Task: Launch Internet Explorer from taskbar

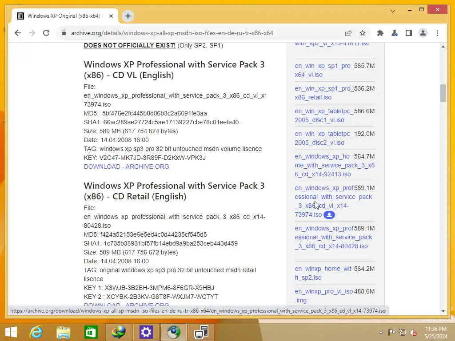Action: [36, 332]
